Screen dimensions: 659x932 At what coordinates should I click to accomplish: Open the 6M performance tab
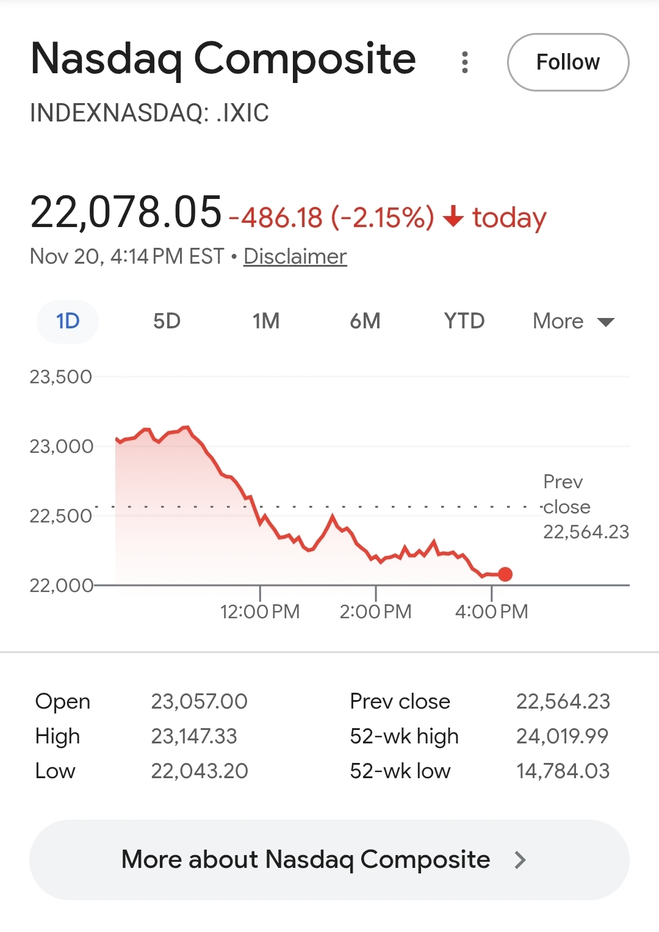(x=365, y=320)
